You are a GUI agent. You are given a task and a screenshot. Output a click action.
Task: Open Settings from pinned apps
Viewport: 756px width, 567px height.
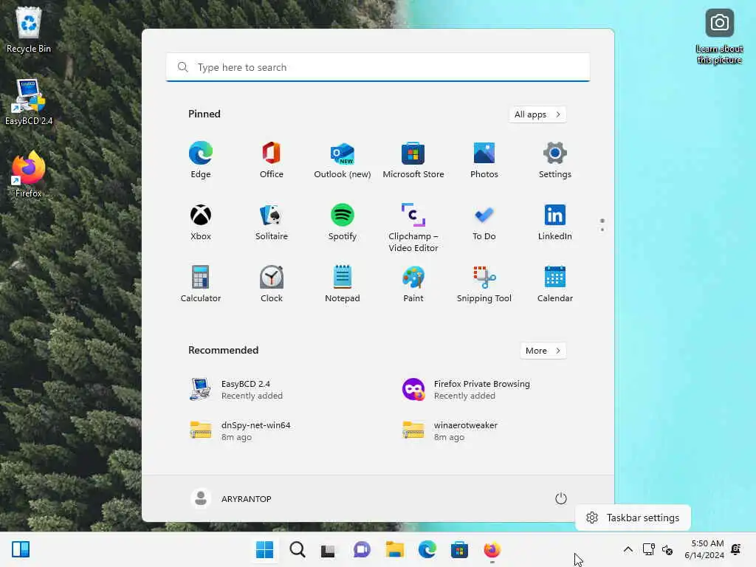(555, 160)
